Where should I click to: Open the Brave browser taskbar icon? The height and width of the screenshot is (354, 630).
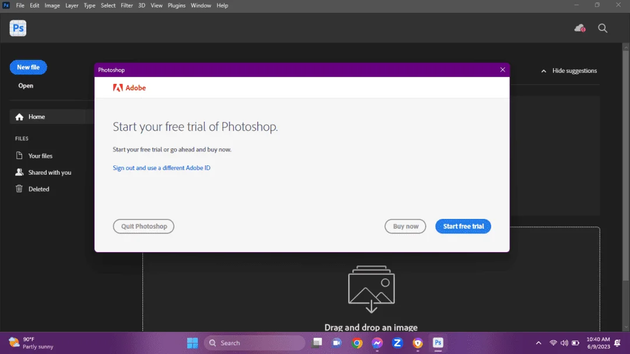click(x=418, y=343)
